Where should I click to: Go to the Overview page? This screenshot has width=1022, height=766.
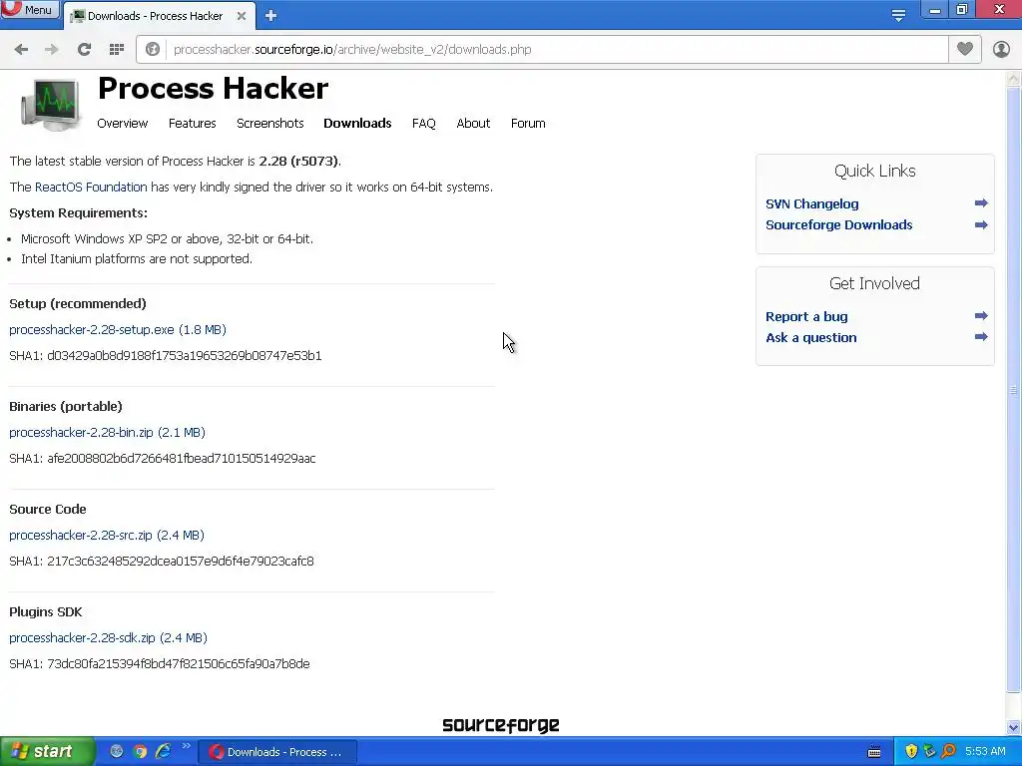[123, 123]
